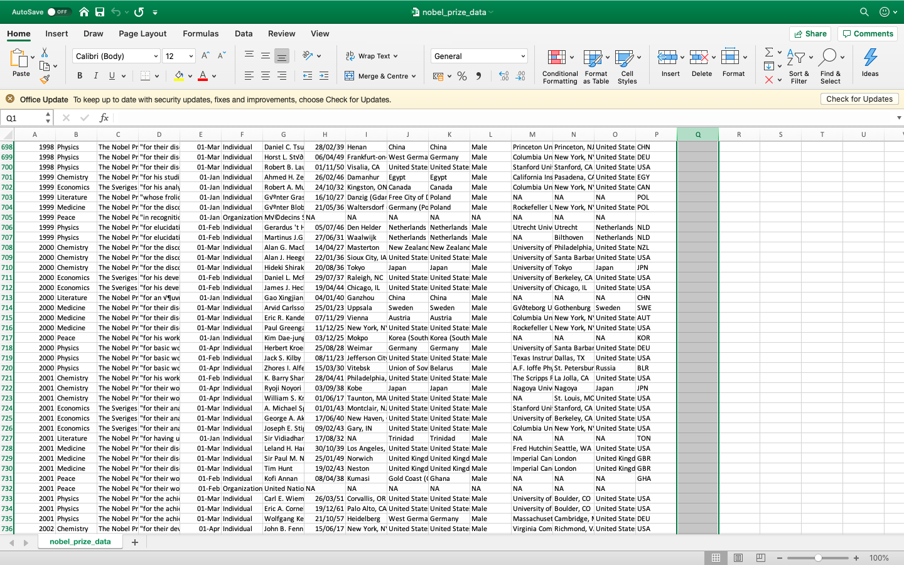904x565 pixels.
Task: Adjust the zoom slider
Action: [817, 557]
